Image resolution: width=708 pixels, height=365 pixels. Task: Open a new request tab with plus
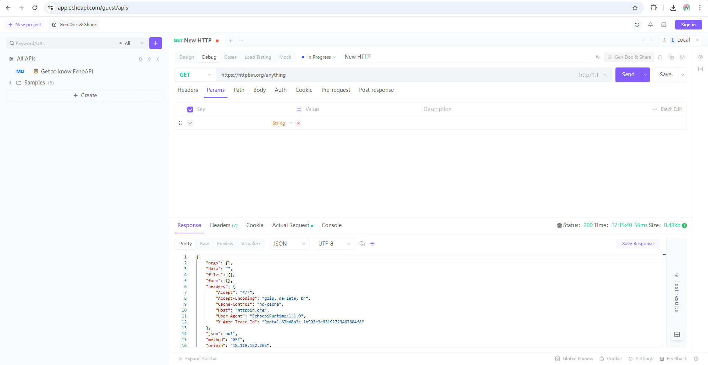[x=231, y=41]
